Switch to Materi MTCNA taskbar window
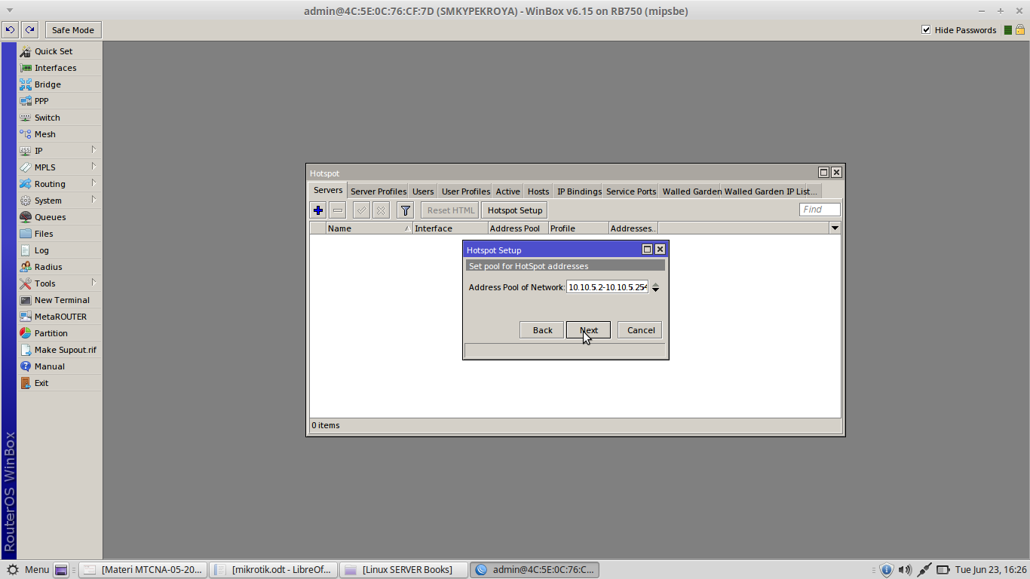The width and height of the screenshot is (1030, 579). click(x=143, y=570)
